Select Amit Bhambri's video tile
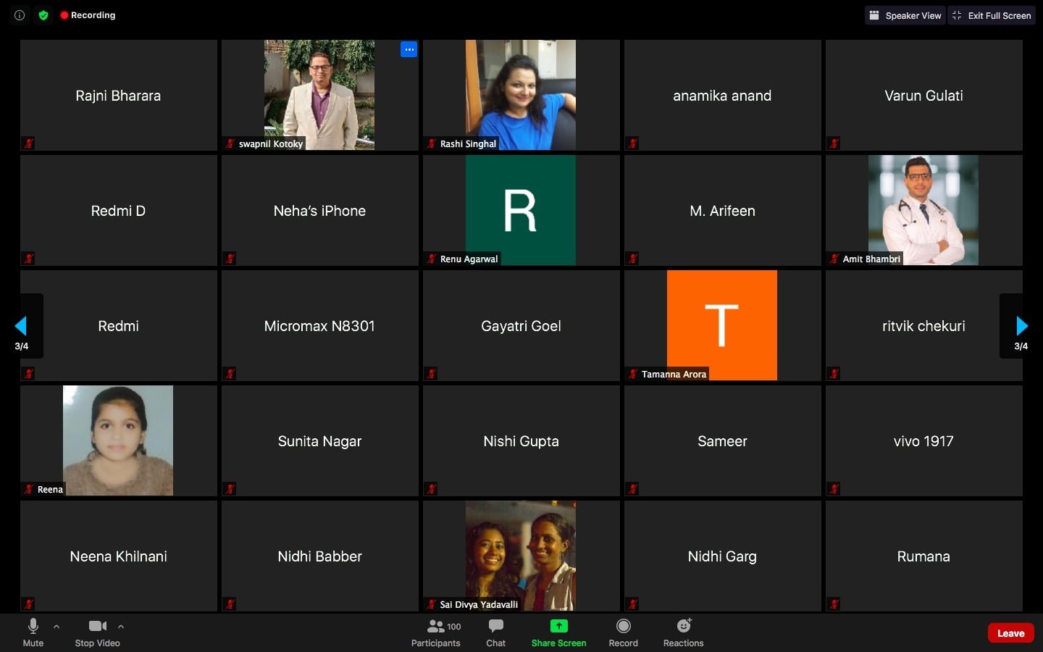This screenshot has height=652, width=1043. point(923,210)
